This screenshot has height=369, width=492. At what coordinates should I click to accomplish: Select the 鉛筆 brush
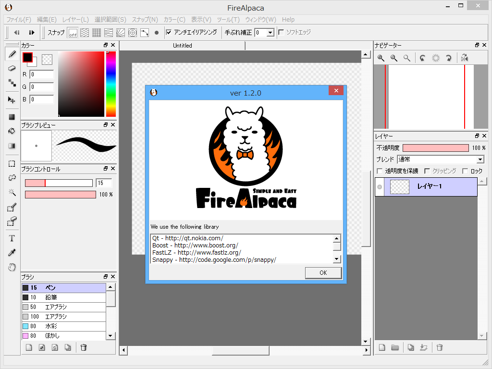[64, 297]
